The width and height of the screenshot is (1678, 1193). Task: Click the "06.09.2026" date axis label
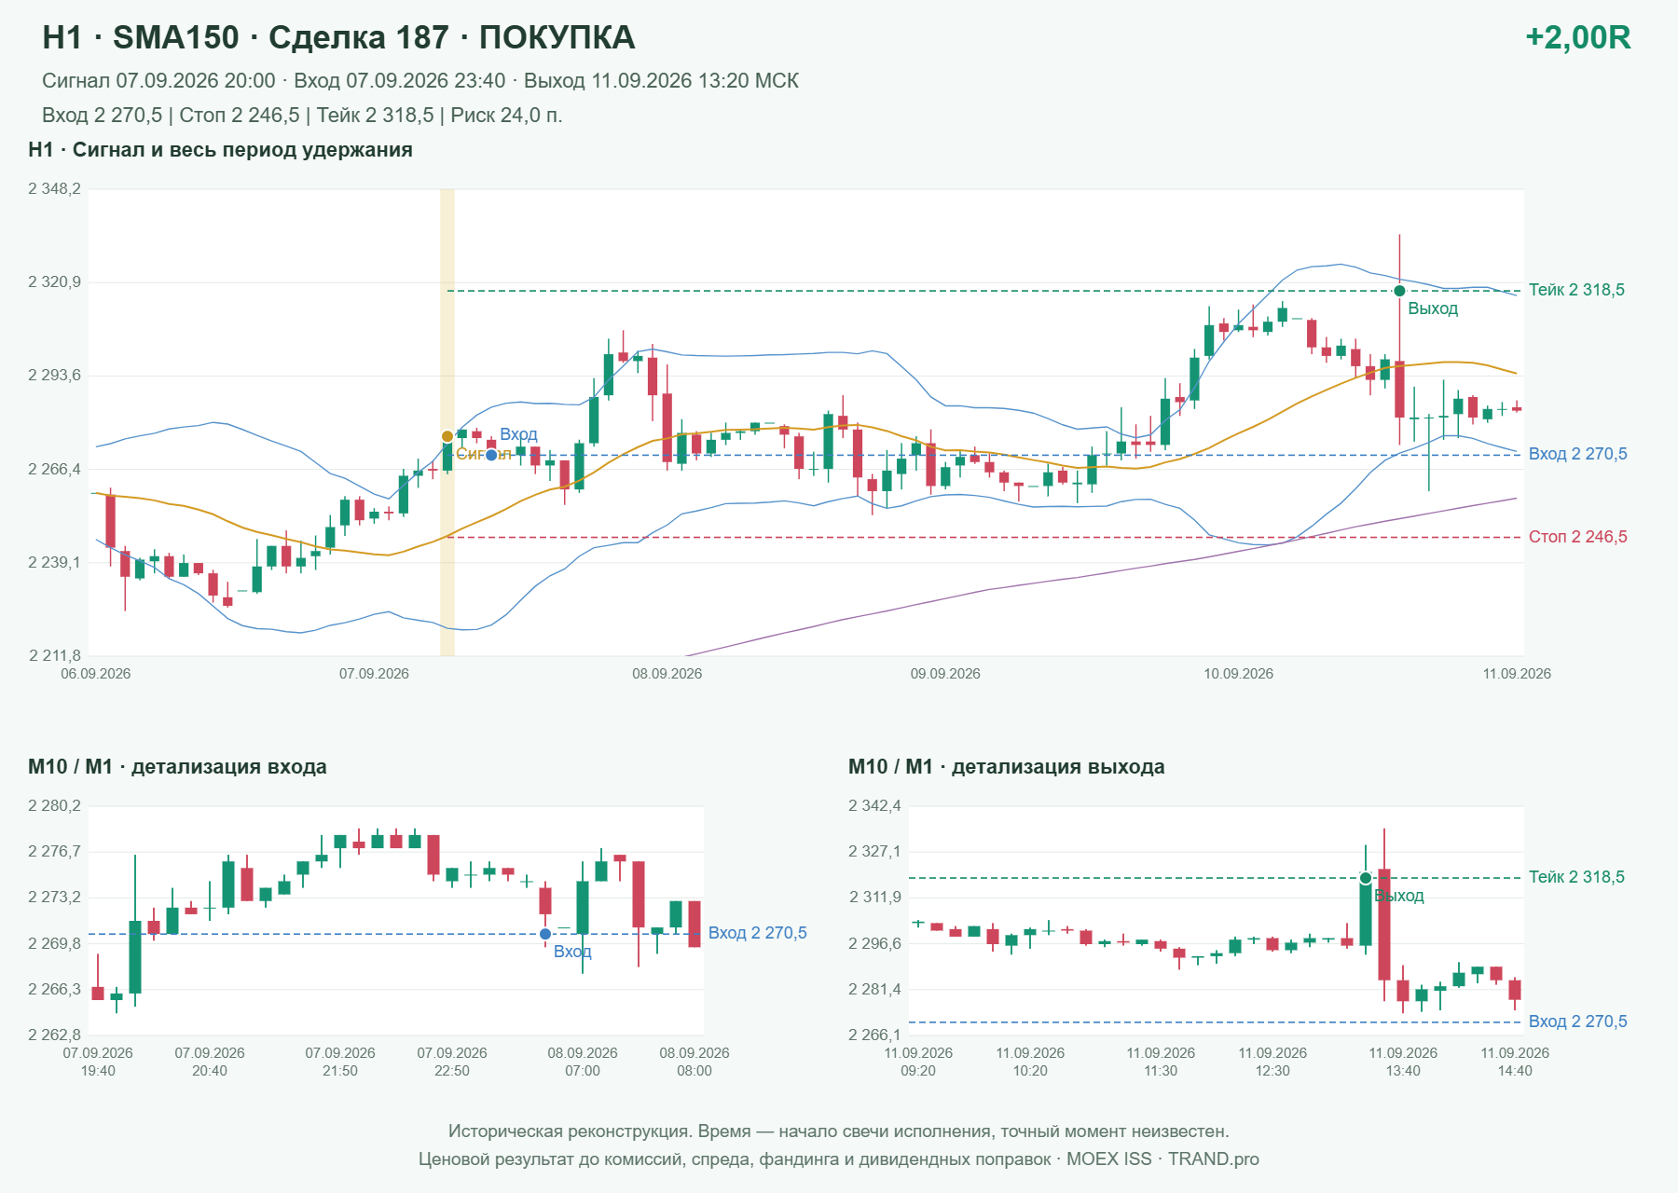pyautogui.click(x=96, y=674)
